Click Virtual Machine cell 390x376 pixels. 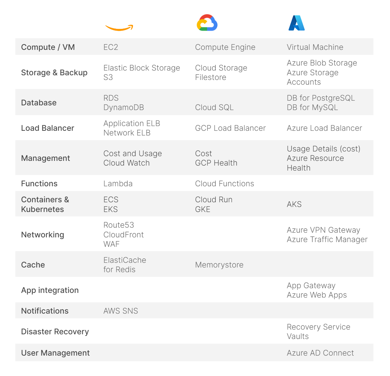315,47
